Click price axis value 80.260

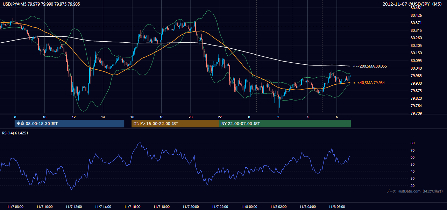tap(417, 38)
